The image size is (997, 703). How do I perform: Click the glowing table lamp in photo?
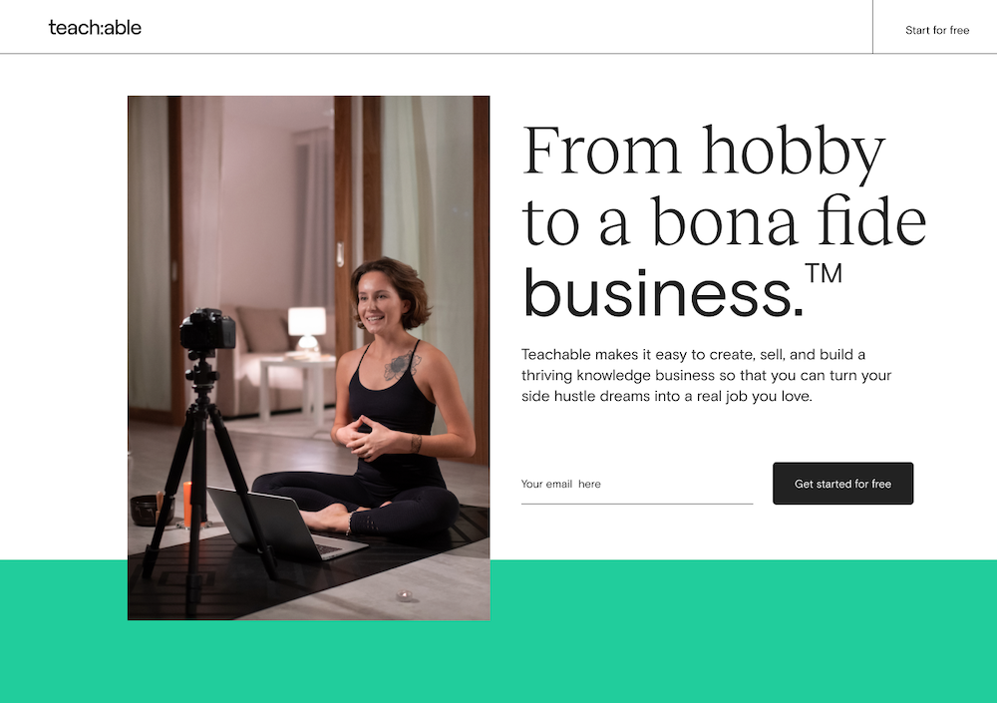[307, 327]
